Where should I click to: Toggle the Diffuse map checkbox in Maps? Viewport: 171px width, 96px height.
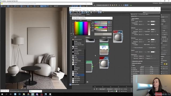pos(132,68)
